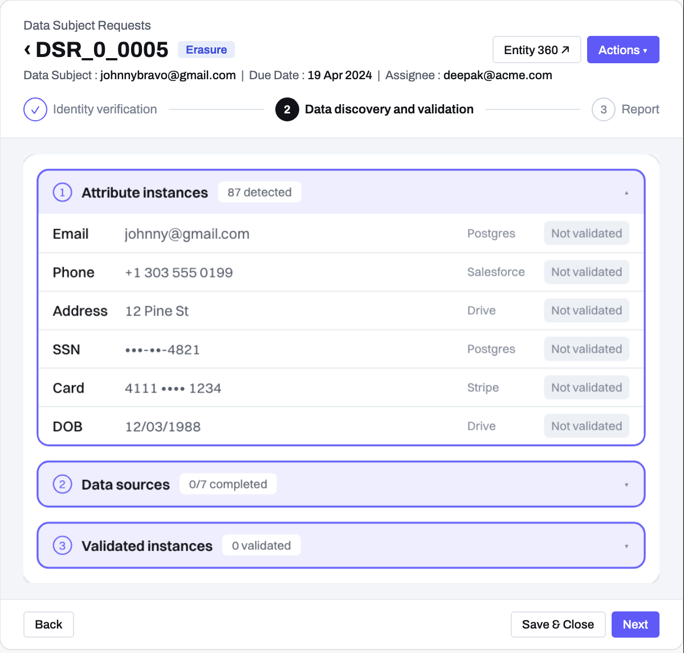Click the Data sources heading
Screen dimensions: 684x653
(125, 485)
